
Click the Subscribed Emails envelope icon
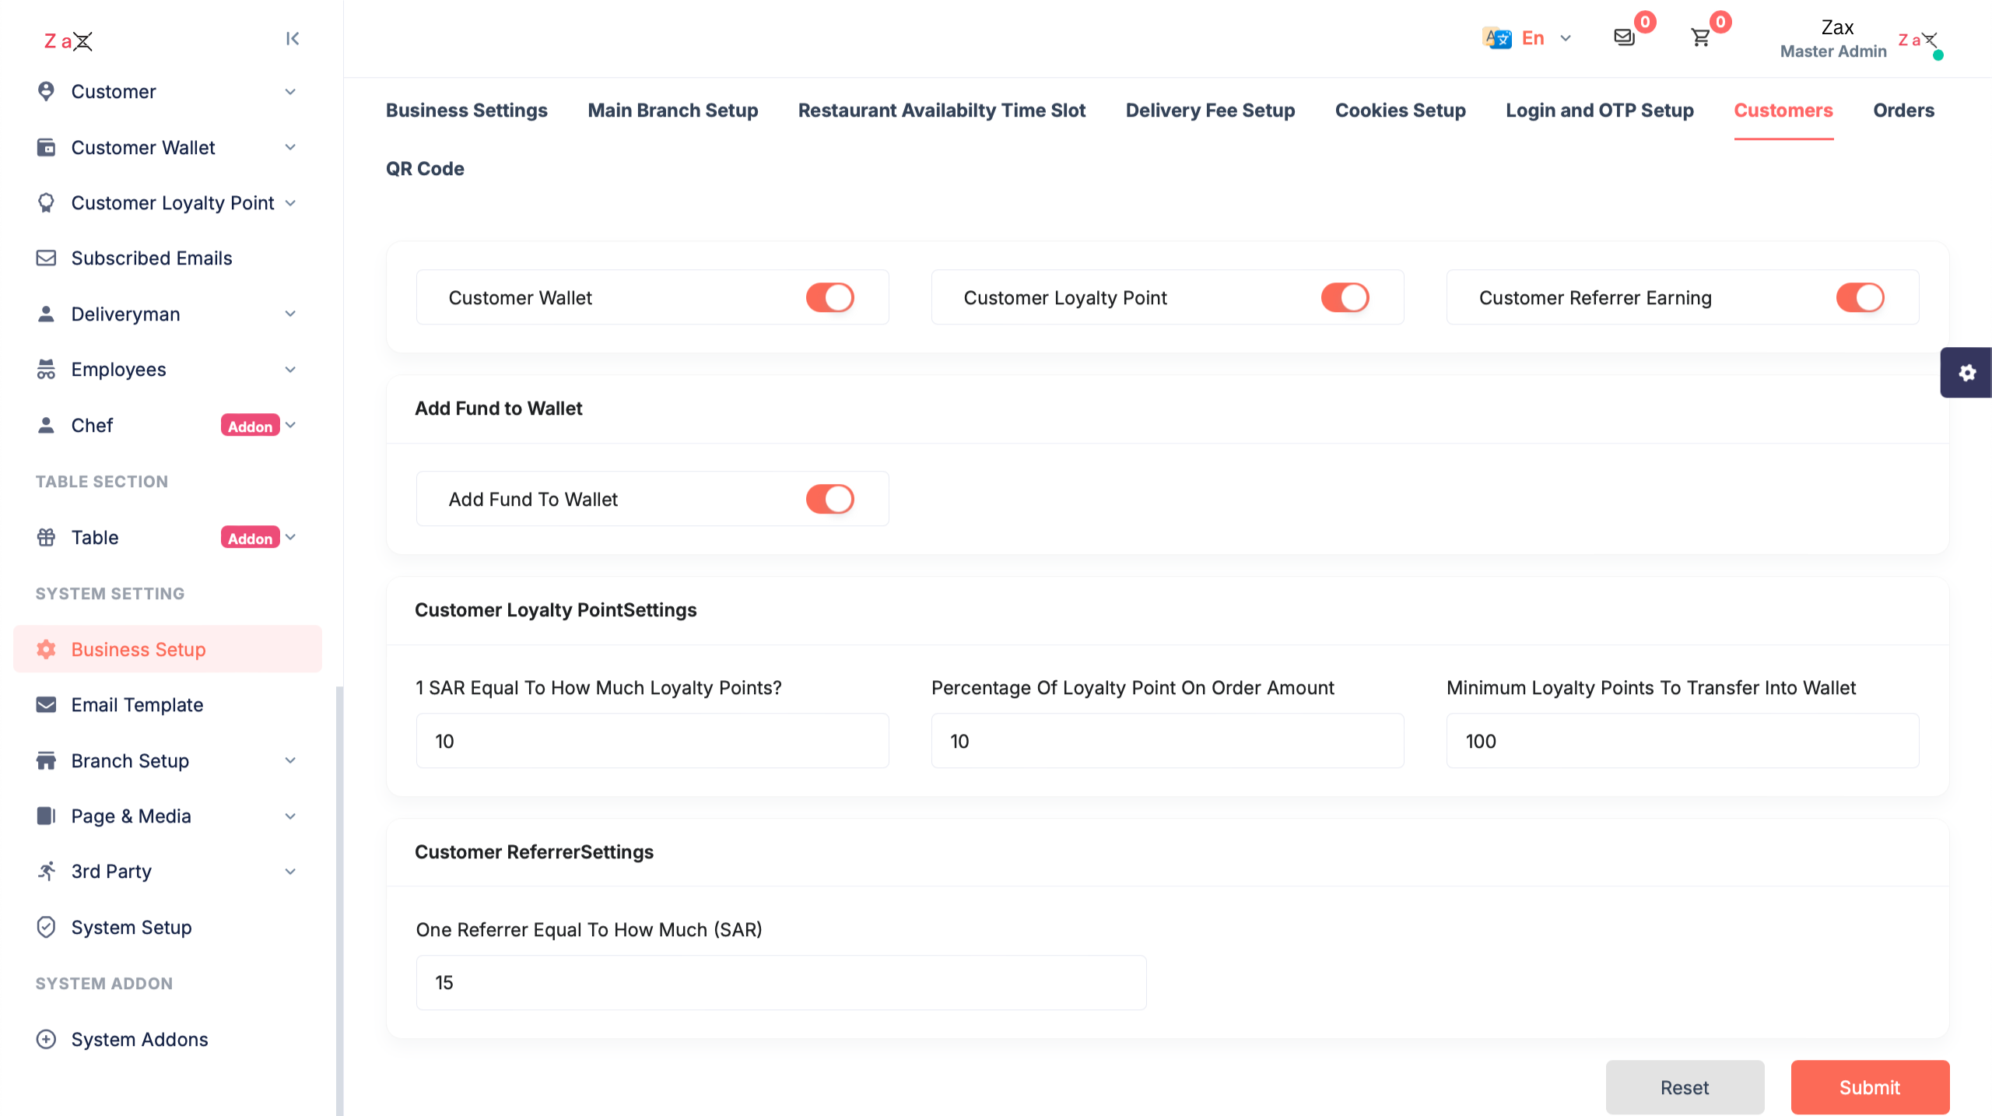pos(46,258)
